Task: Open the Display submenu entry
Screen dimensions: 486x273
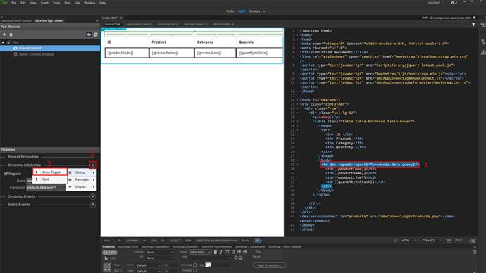Action: pyautogui.click(x=81, y=187)
